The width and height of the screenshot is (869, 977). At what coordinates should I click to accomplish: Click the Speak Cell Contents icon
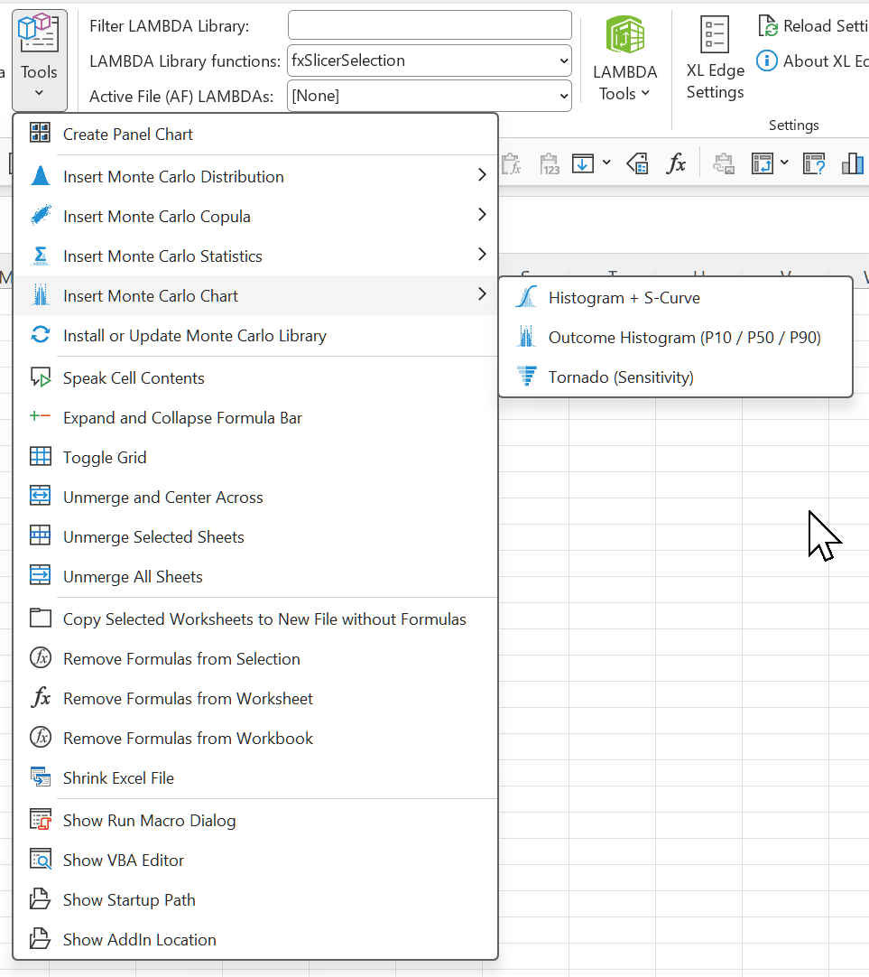click(x=41, y=377)
